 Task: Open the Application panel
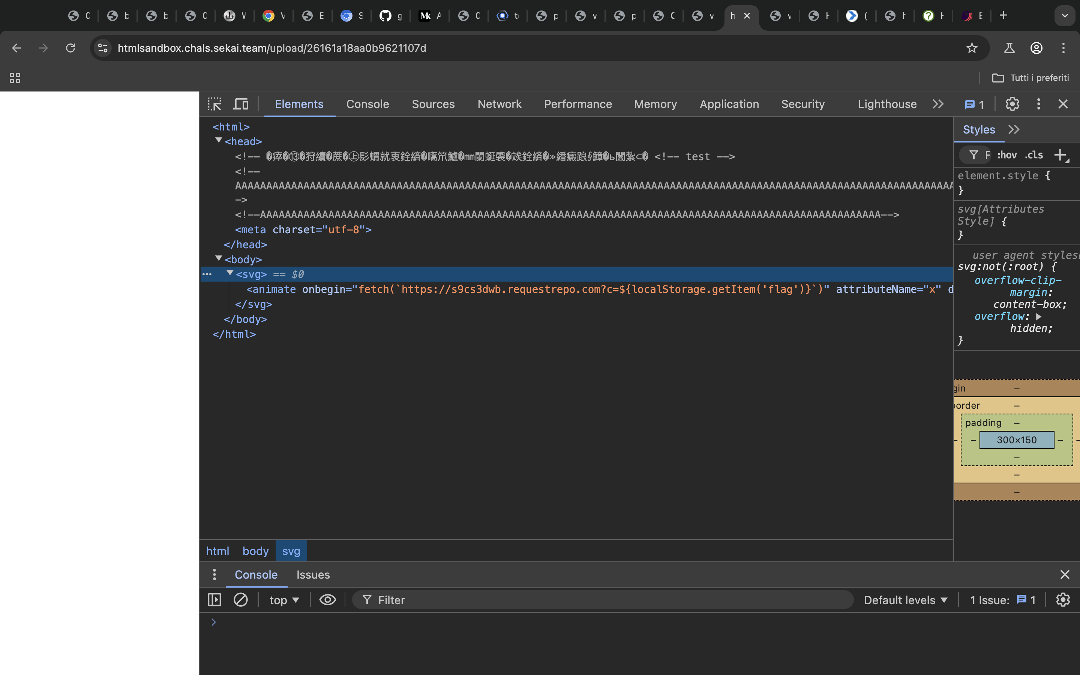coord(729,104)
